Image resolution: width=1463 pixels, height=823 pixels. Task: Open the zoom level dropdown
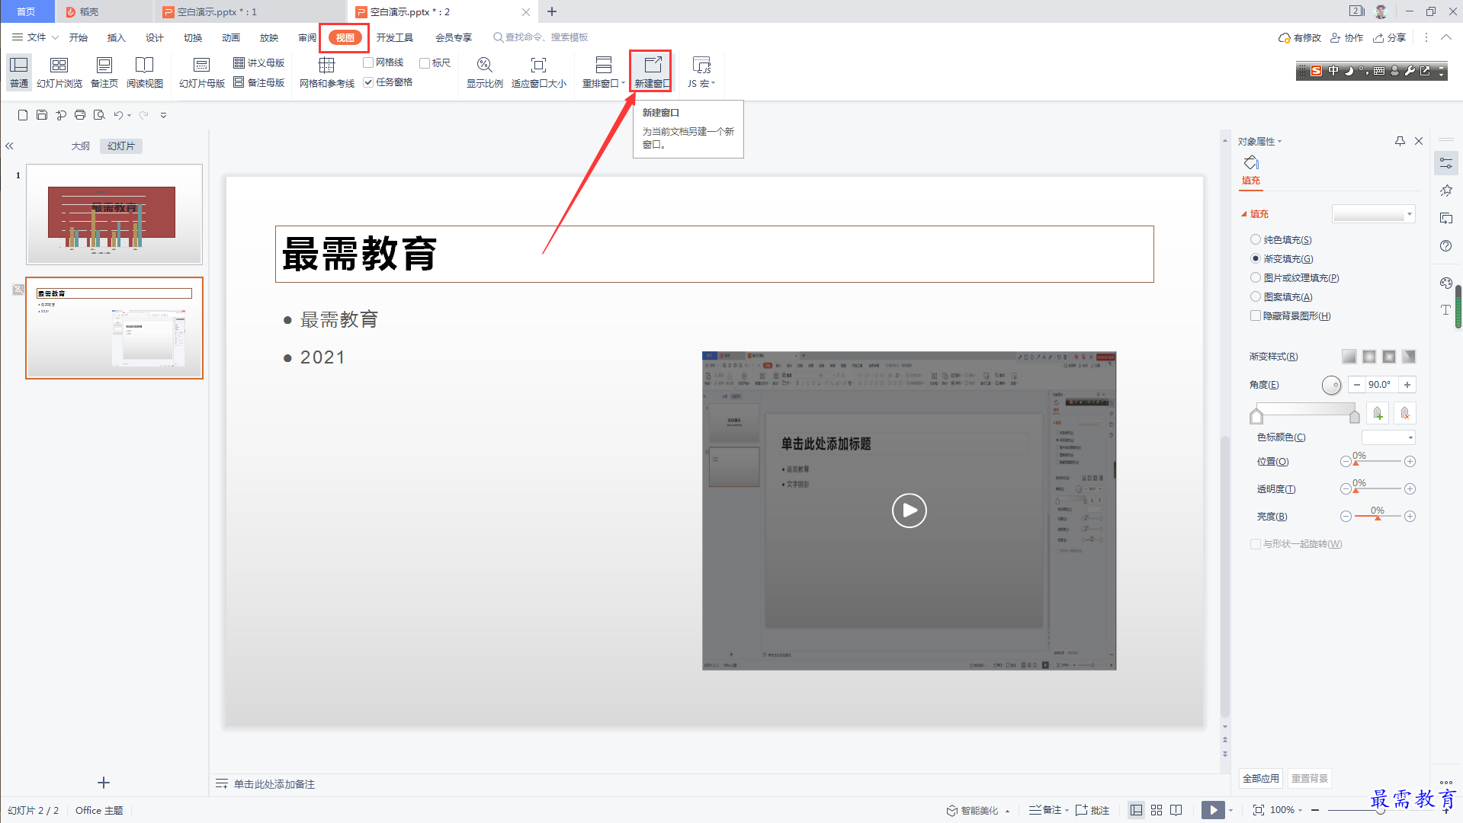point(1300,810)
